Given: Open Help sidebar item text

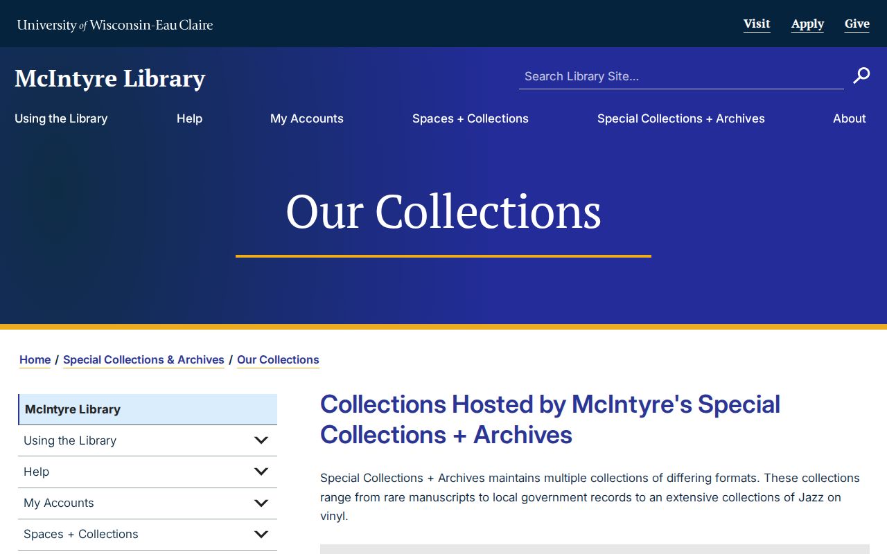Looking at the screenshot, I should [x=36, y=472].
